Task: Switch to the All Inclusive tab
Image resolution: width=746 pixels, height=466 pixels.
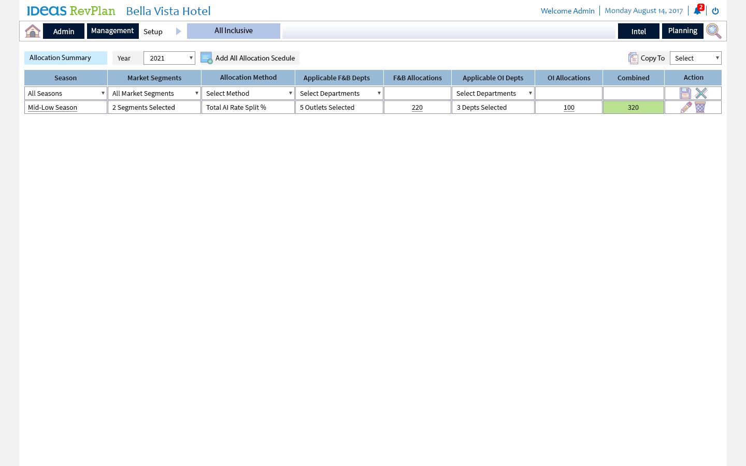Action: [x=234, y=31]
